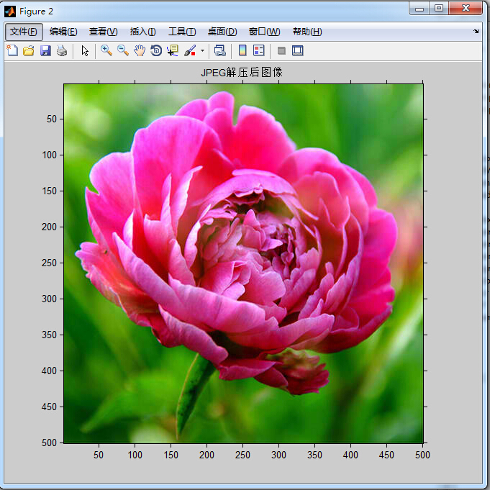The height and width of the screenshot is (490, 490).
Task: Select the Edit Plot arrow tool
Action: click(85, 50)
